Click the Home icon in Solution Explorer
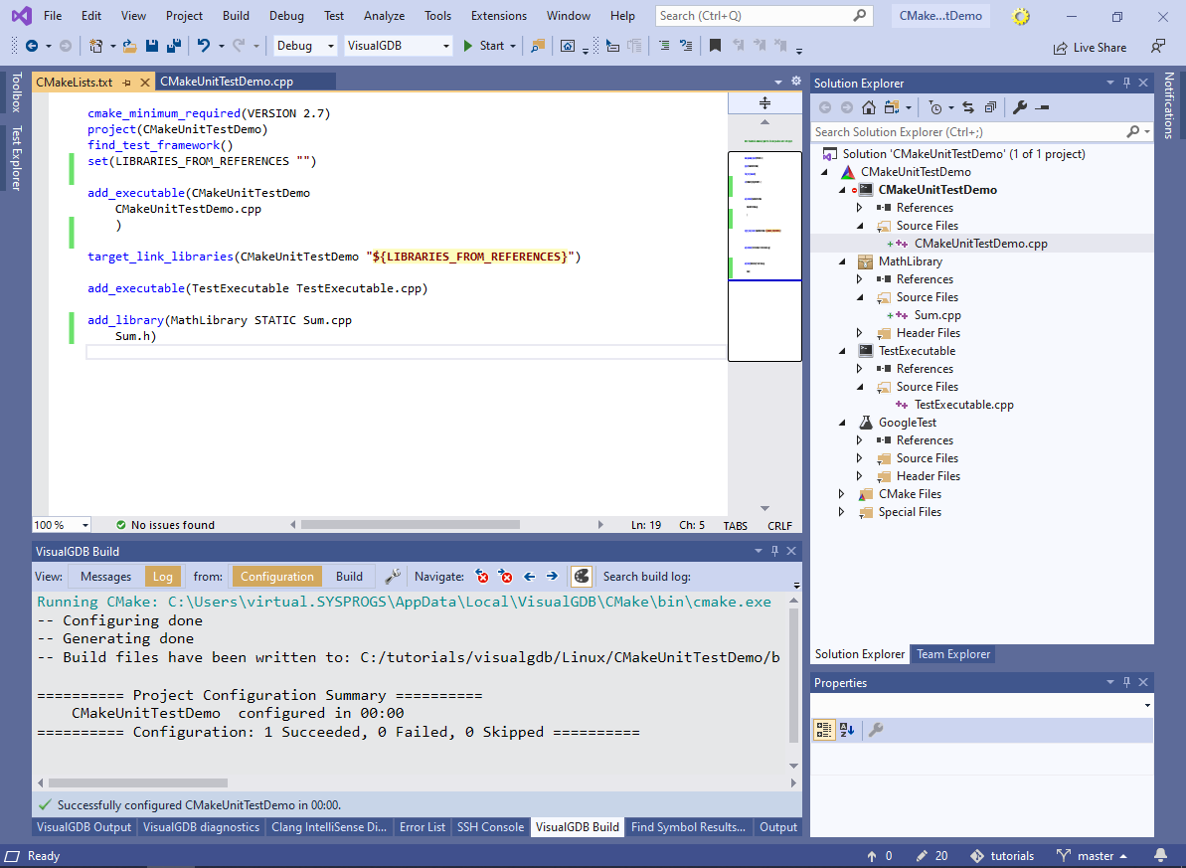The image size is (1186, 868). 868,107
